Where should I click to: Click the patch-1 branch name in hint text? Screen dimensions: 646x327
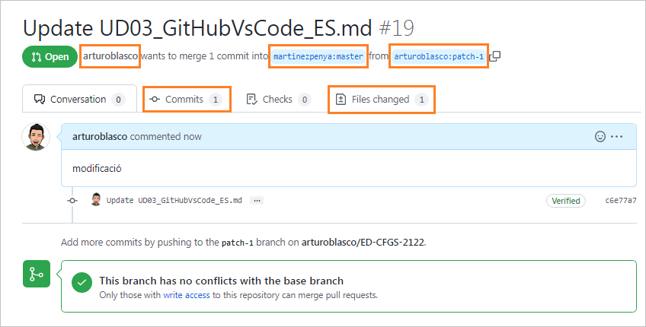click(x=238, y=243)
